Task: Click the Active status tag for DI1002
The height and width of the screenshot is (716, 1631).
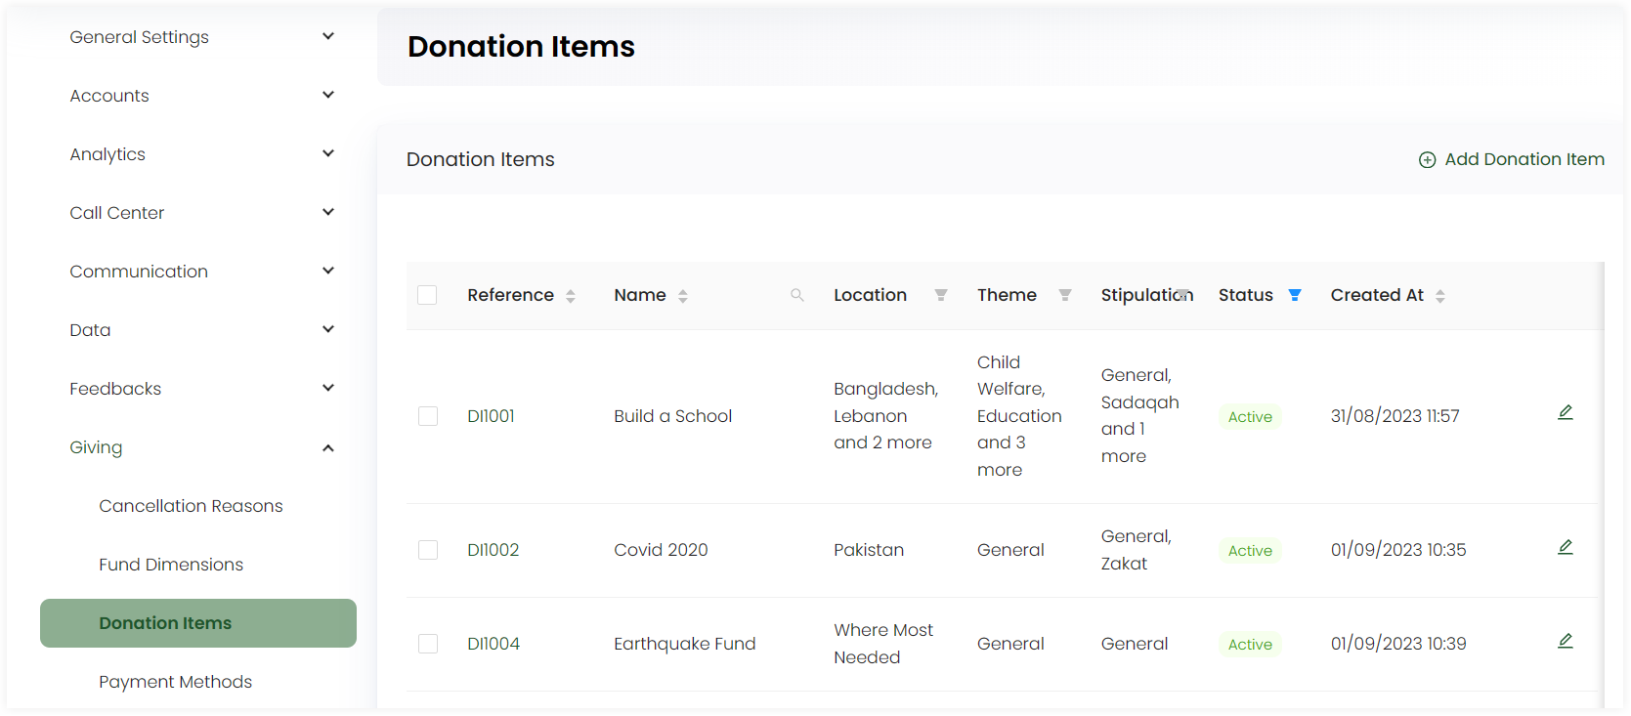Action: click(x=1250, y=551)
